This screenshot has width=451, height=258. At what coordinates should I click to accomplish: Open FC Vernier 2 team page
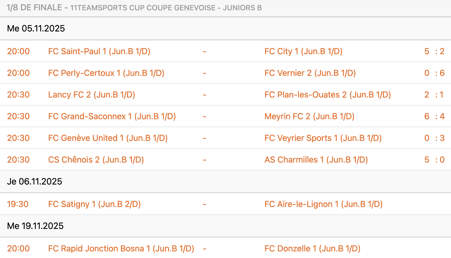pyautogui.click(x=310, y=73)
